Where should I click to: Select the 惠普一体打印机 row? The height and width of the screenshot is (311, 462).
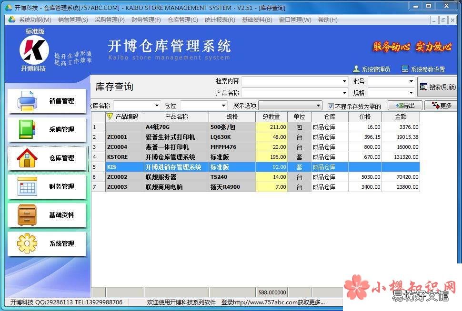click(255, 147)
